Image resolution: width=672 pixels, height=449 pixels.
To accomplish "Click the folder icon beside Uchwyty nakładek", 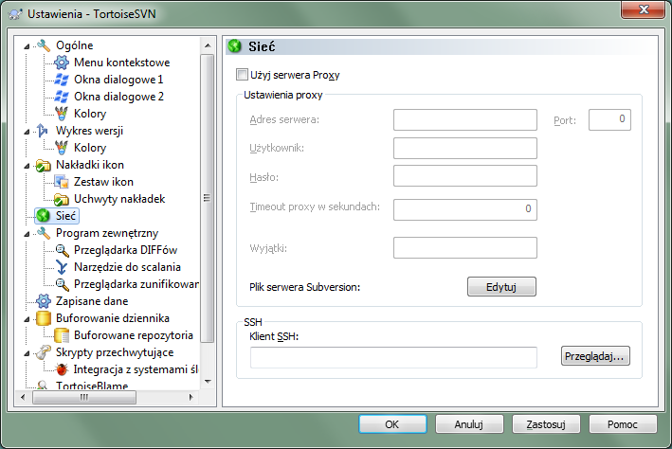I will click(62, 199).
